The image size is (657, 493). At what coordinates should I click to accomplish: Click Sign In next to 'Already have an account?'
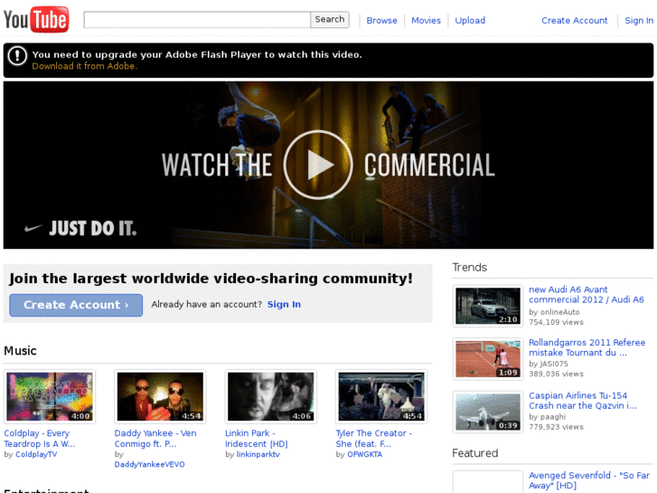[284, 305]
